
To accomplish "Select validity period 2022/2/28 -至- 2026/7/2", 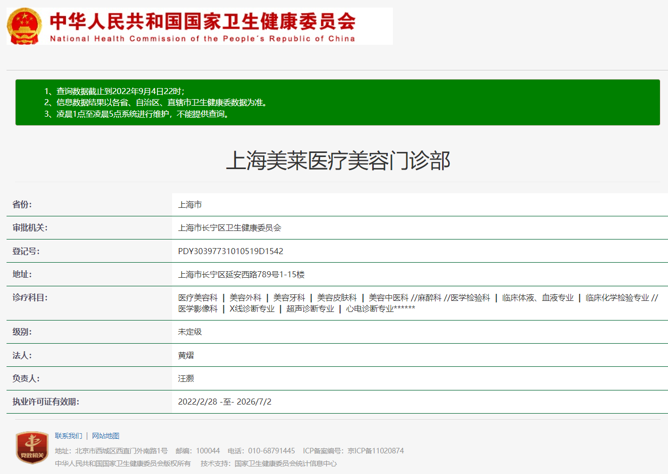I will pyautogui.click(x=225, y=402).
